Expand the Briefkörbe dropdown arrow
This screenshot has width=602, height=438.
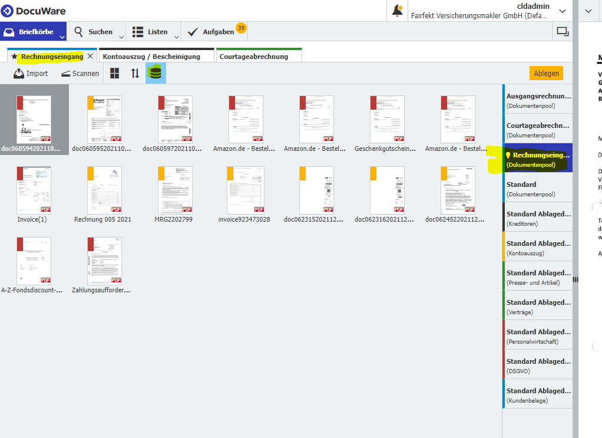[62, 37]
